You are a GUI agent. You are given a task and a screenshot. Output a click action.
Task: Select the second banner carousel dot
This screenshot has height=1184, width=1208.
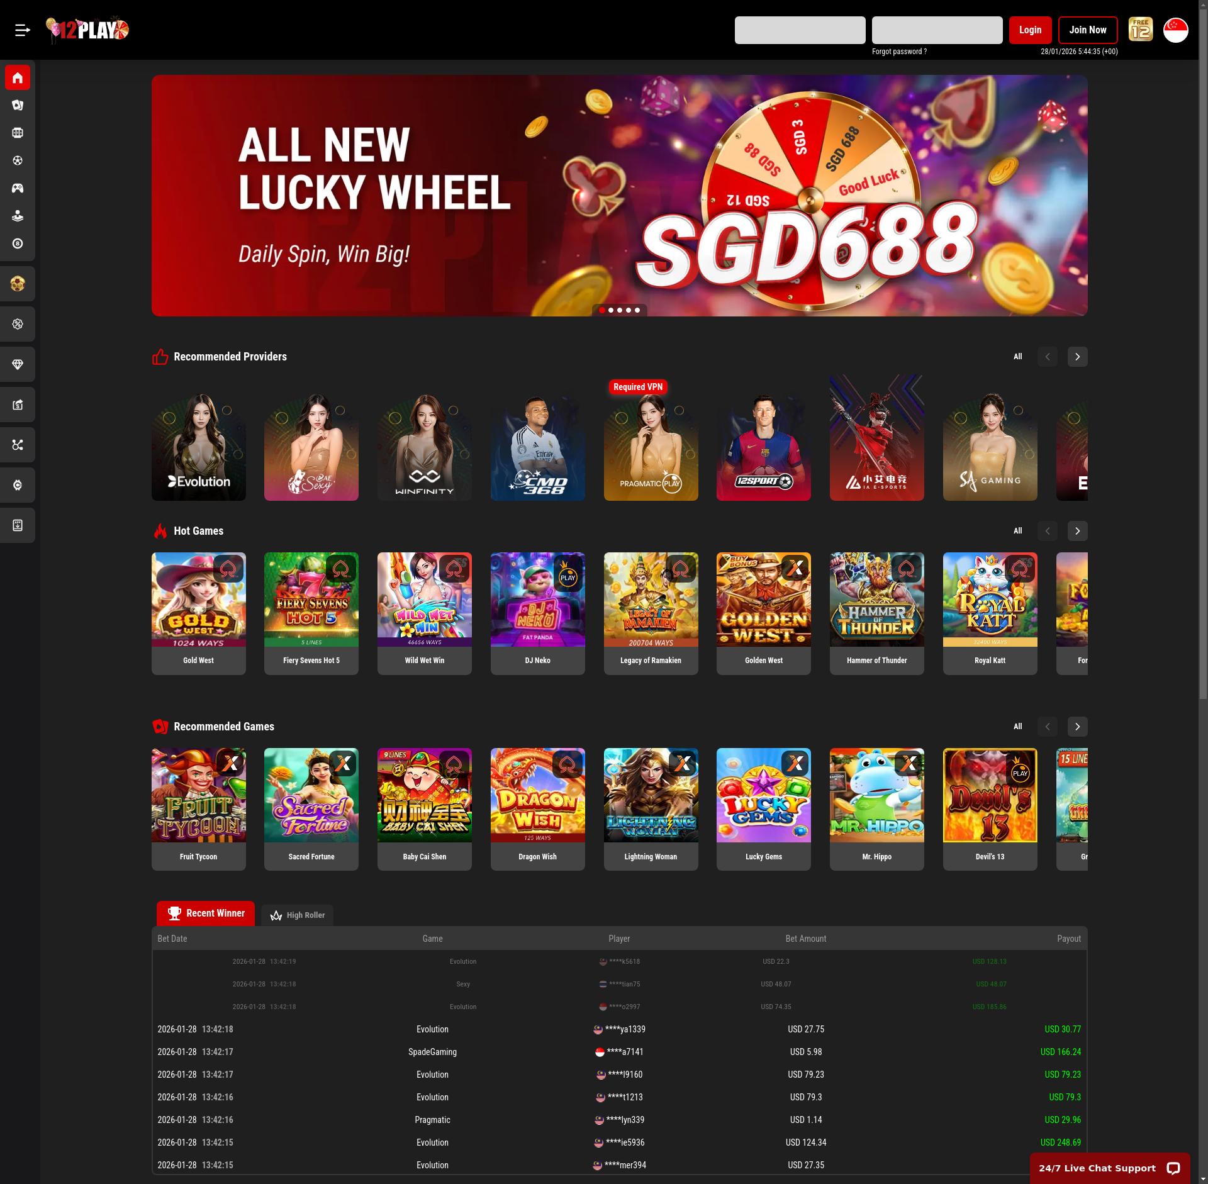[x=611, y=310]
